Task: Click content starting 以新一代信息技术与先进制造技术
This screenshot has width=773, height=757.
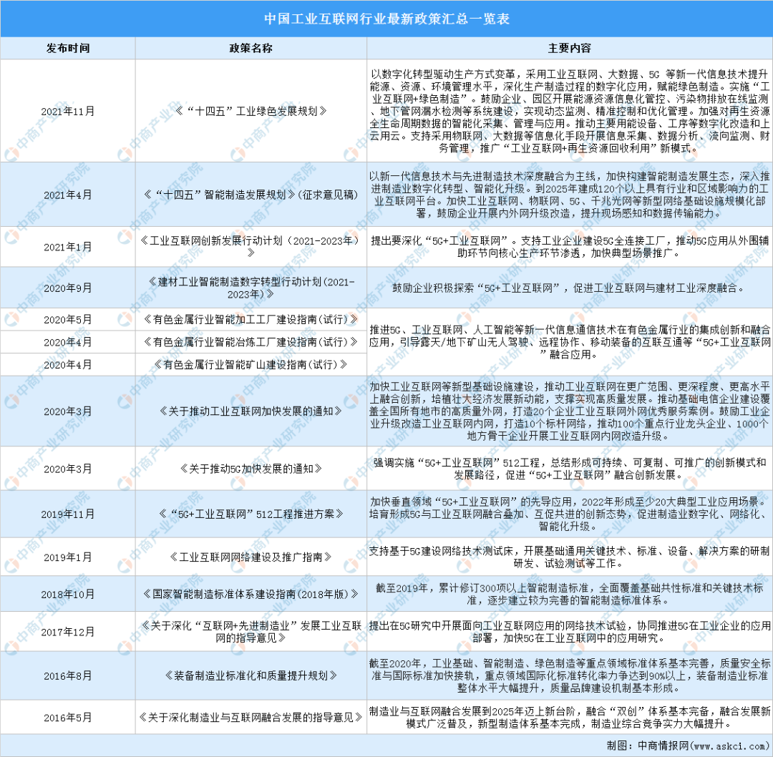Action: tap(570, 195)
